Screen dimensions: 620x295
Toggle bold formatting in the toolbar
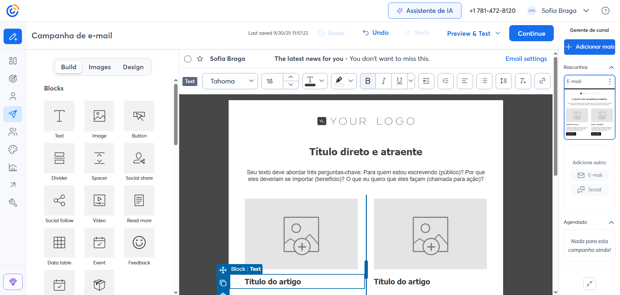pyautogui.click(x=367, y=81)
